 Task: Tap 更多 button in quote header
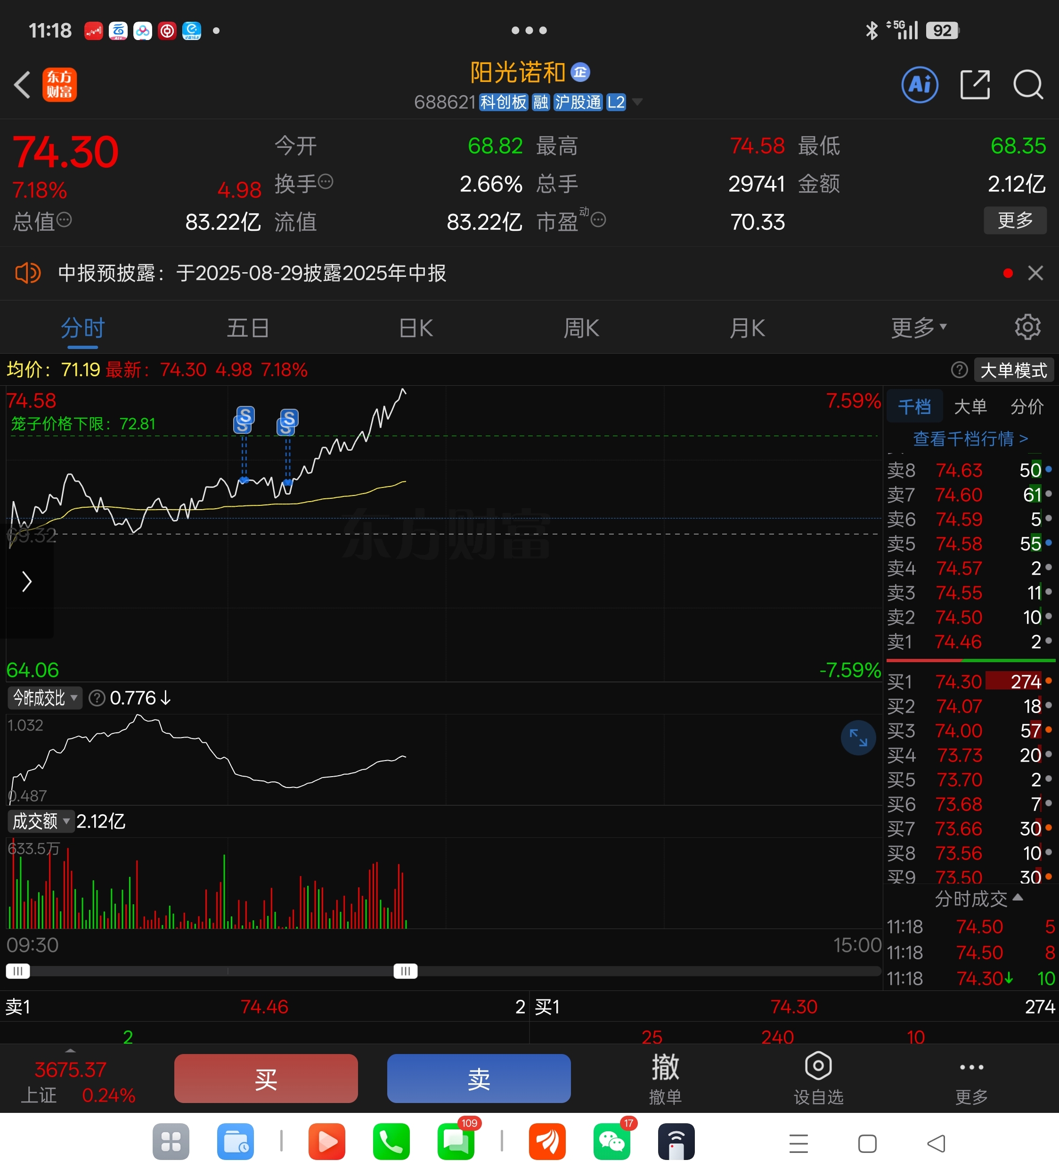tap(1015, 220)
